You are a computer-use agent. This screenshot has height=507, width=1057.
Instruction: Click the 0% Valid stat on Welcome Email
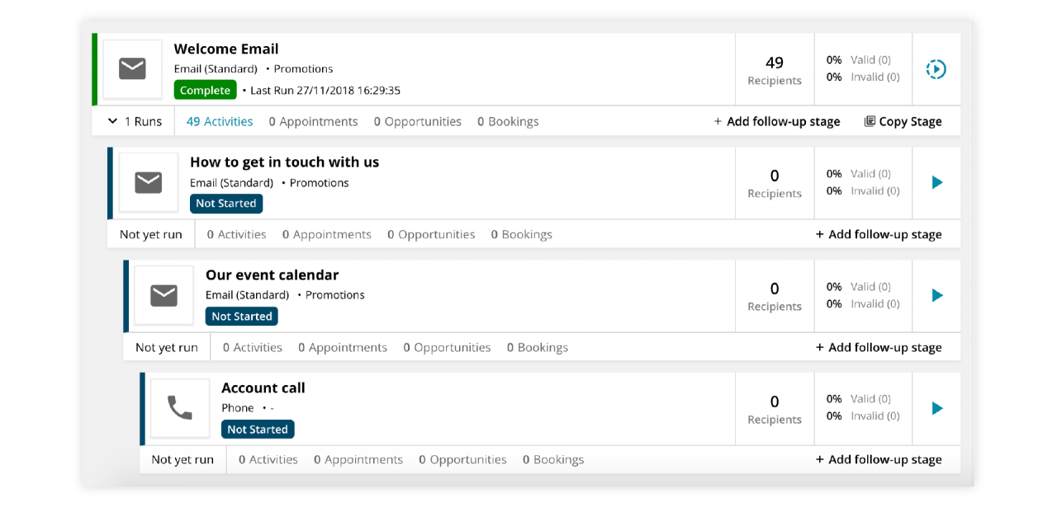tap(859, 59)
